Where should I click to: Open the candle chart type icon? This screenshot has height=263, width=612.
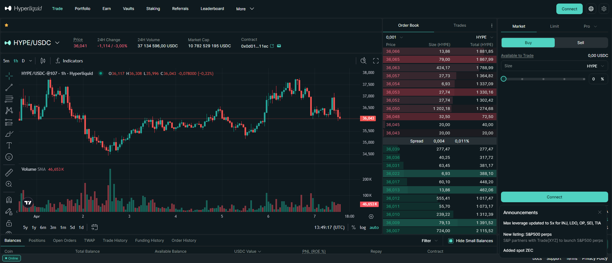click(43, 61)
